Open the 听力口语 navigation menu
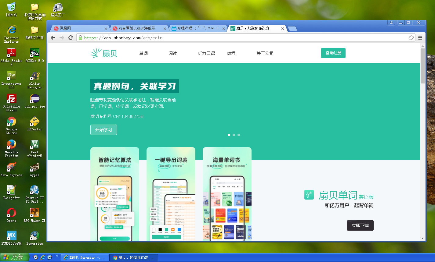 (x=206, y=53)
